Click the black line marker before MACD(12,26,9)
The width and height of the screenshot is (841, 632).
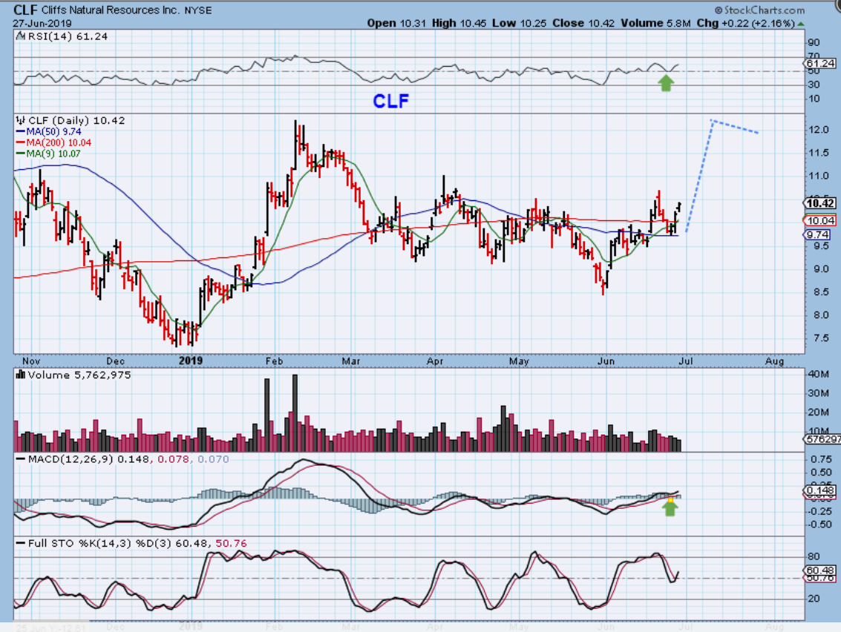20,459
